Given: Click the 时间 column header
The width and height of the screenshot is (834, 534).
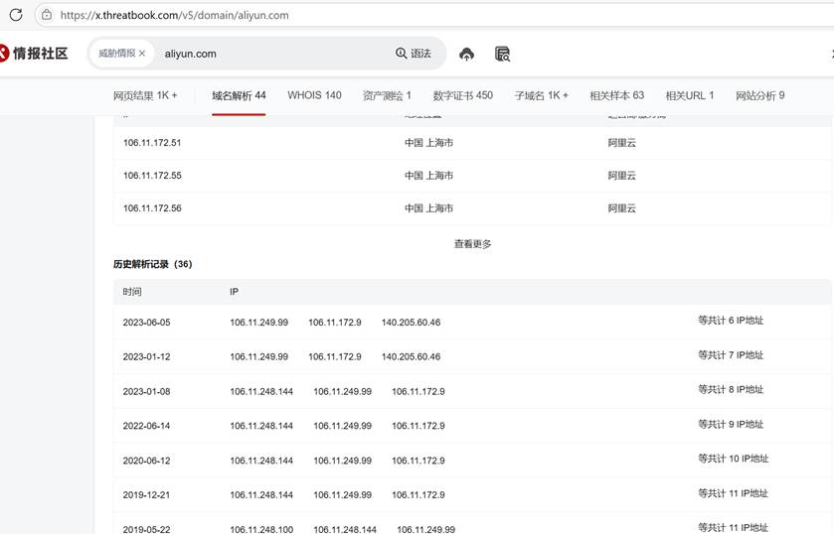Looking at the screenshot, I should tap(132, 292).
